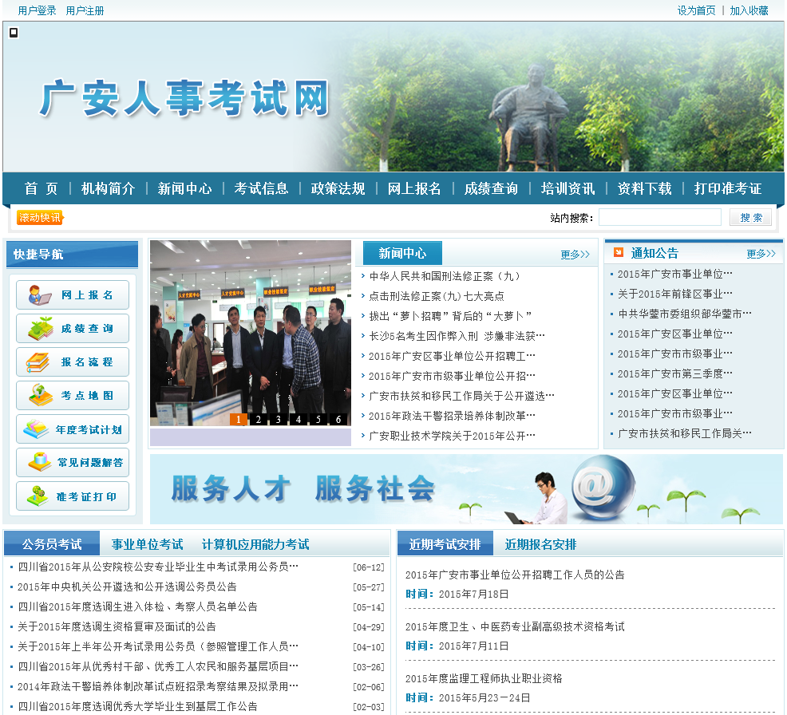787x715 pixels.
Task: Click the 年度考试计划 colored sheets icon
Action: point(36,429)
